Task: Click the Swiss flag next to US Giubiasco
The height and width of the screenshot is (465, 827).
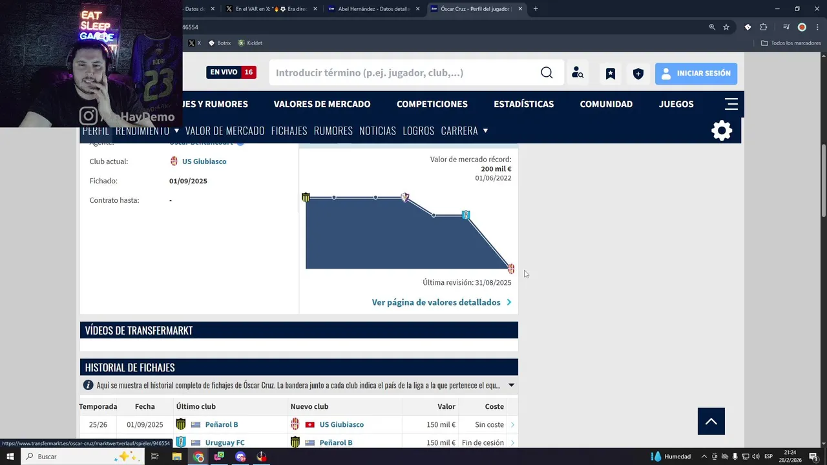Action: (309, 424)
